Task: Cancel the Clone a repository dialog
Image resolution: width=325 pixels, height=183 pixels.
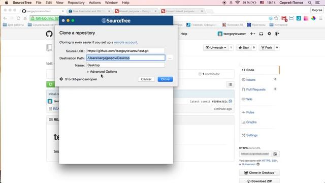Action: pos(146,79)
